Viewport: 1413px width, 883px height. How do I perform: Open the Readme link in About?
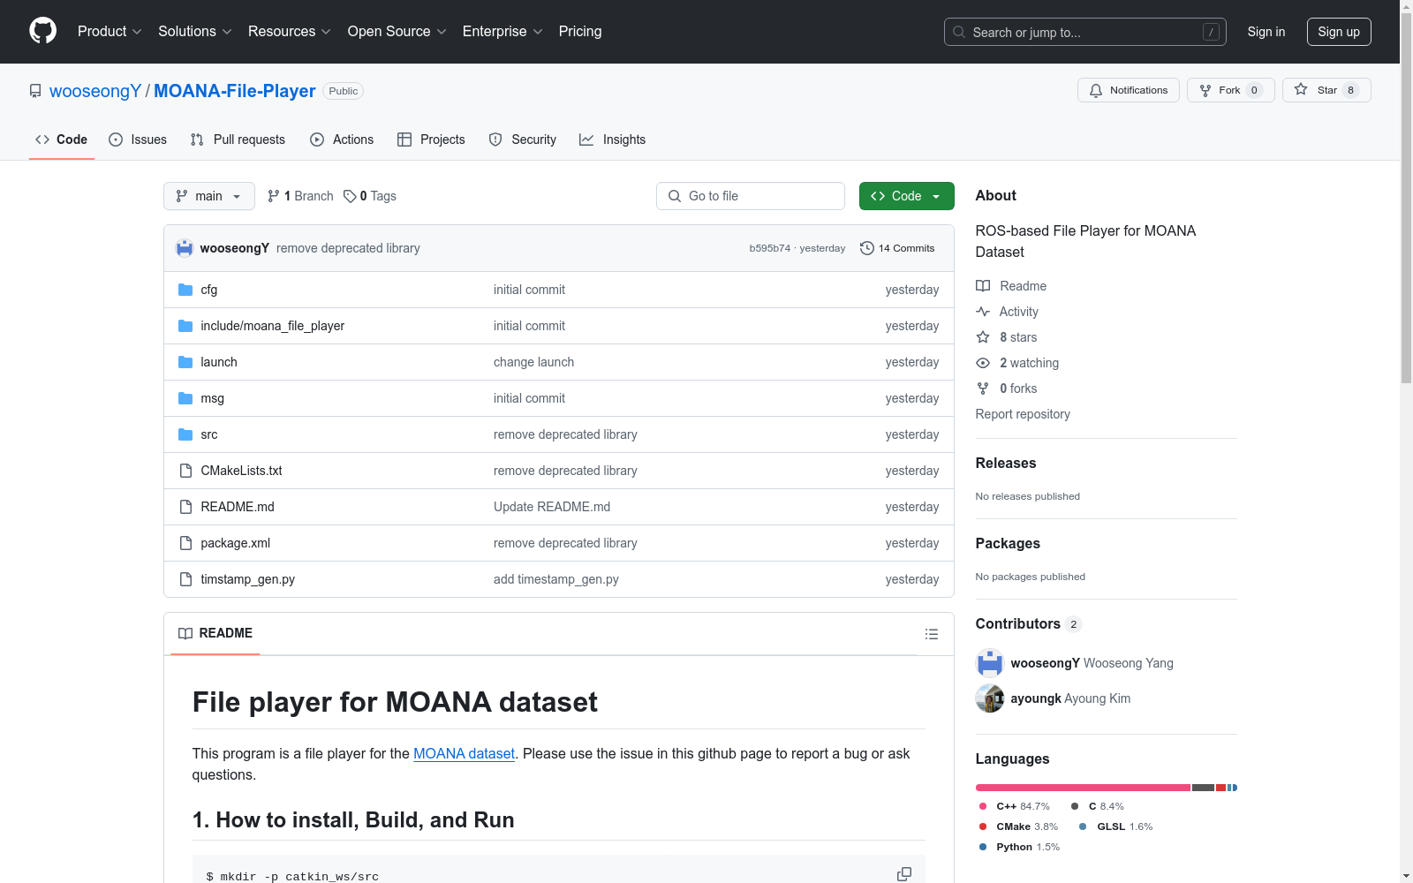click(1011, 286)
